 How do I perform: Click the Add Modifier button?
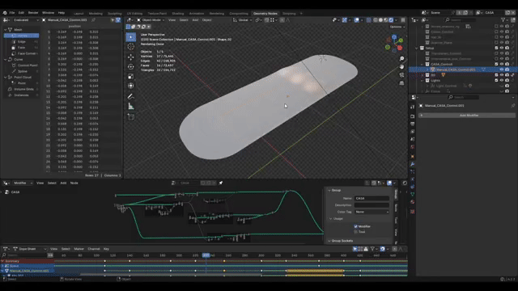[467, 116]
